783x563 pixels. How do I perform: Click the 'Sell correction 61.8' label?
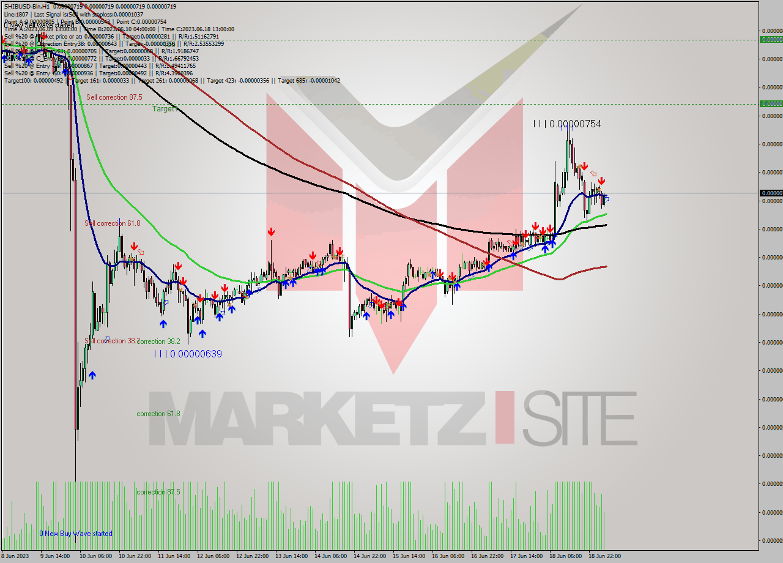pyautogui.click(x=113, y=223)
